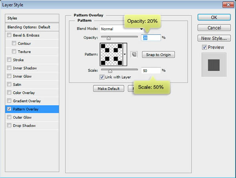Select the Drop Shadow entry
The image size is (236, 178).
(32, 125)
